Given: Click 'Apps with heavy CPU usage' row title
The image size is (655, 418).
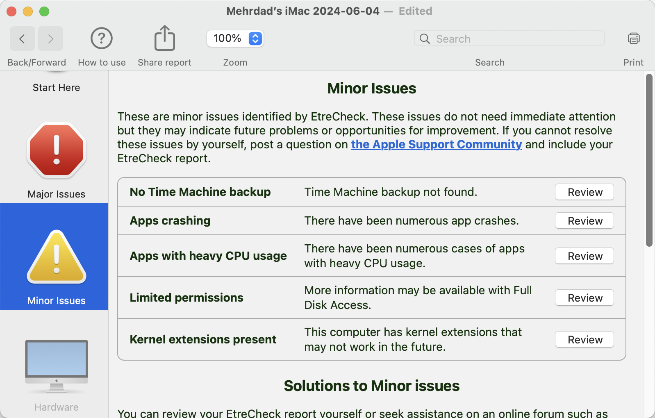Looking at the screenshot, I should tap(208, 256).
